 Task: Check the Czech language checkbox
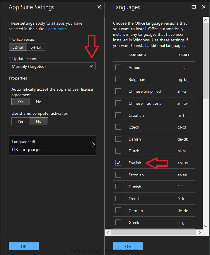118,127
